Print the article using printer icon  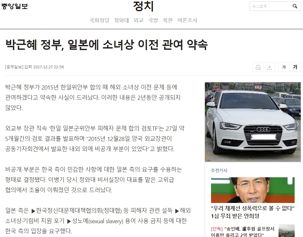click(x=258, y=67)
